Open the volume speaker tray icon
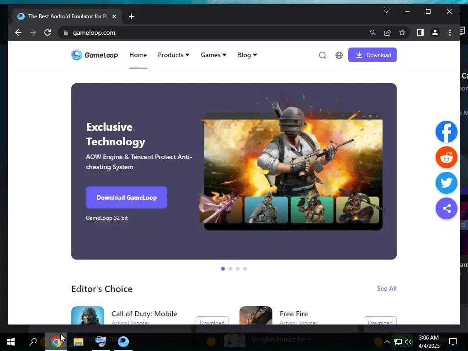 point(408,342)
